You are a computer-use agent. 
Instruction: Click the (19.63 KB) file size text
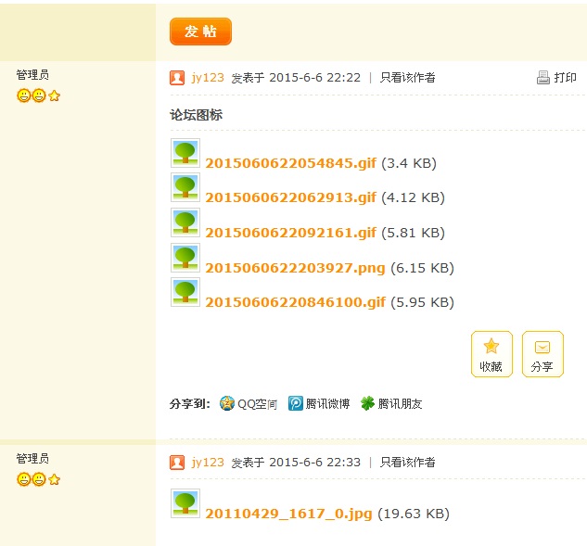click(414, 514)
